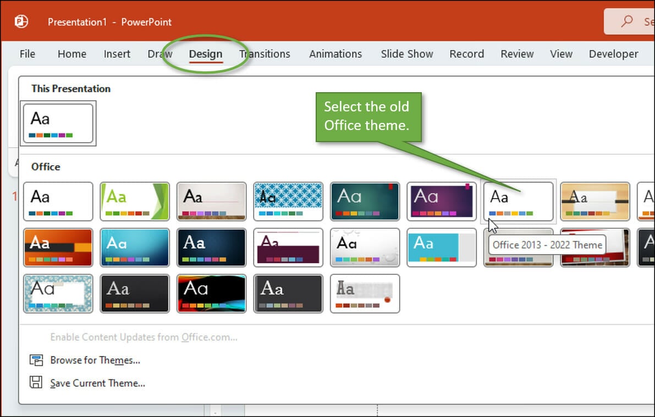Click Browse for Themes link
The image size is (655, 417).
[95, 360]
